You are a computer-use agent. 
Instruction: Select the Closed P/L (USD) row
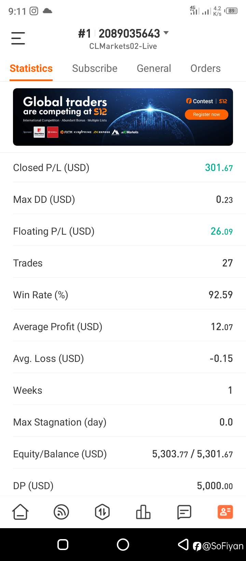tap(123, 168)
